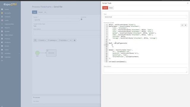This screenshot has width=190, height=107.
Task: Collapse the sidebar with bottom arrow
Action: tap(2, 106)
